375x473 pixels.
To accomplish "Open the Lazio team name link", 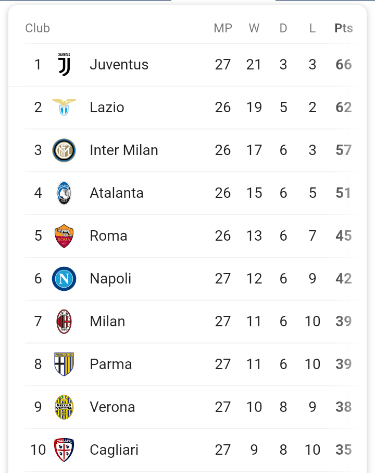I will [107, 108].
